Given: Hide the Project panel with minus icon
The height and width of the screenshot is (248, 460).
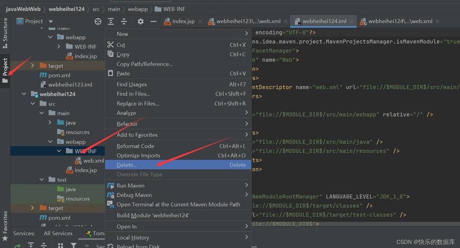Looking at the screenshot, I should 153,21.
